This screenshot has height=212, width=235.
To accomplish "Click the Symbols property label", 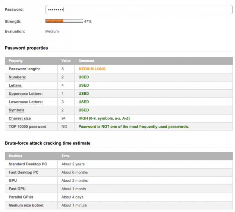I will point(16,110).
